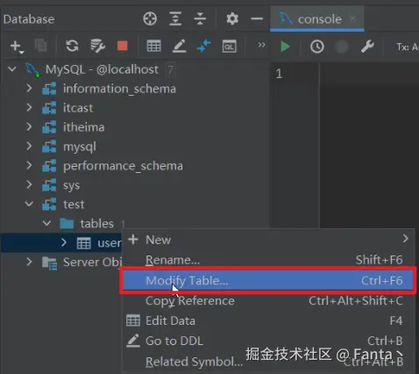419x374 pixels.
Task: Click inside the console editor area
Action: (369, 145)
